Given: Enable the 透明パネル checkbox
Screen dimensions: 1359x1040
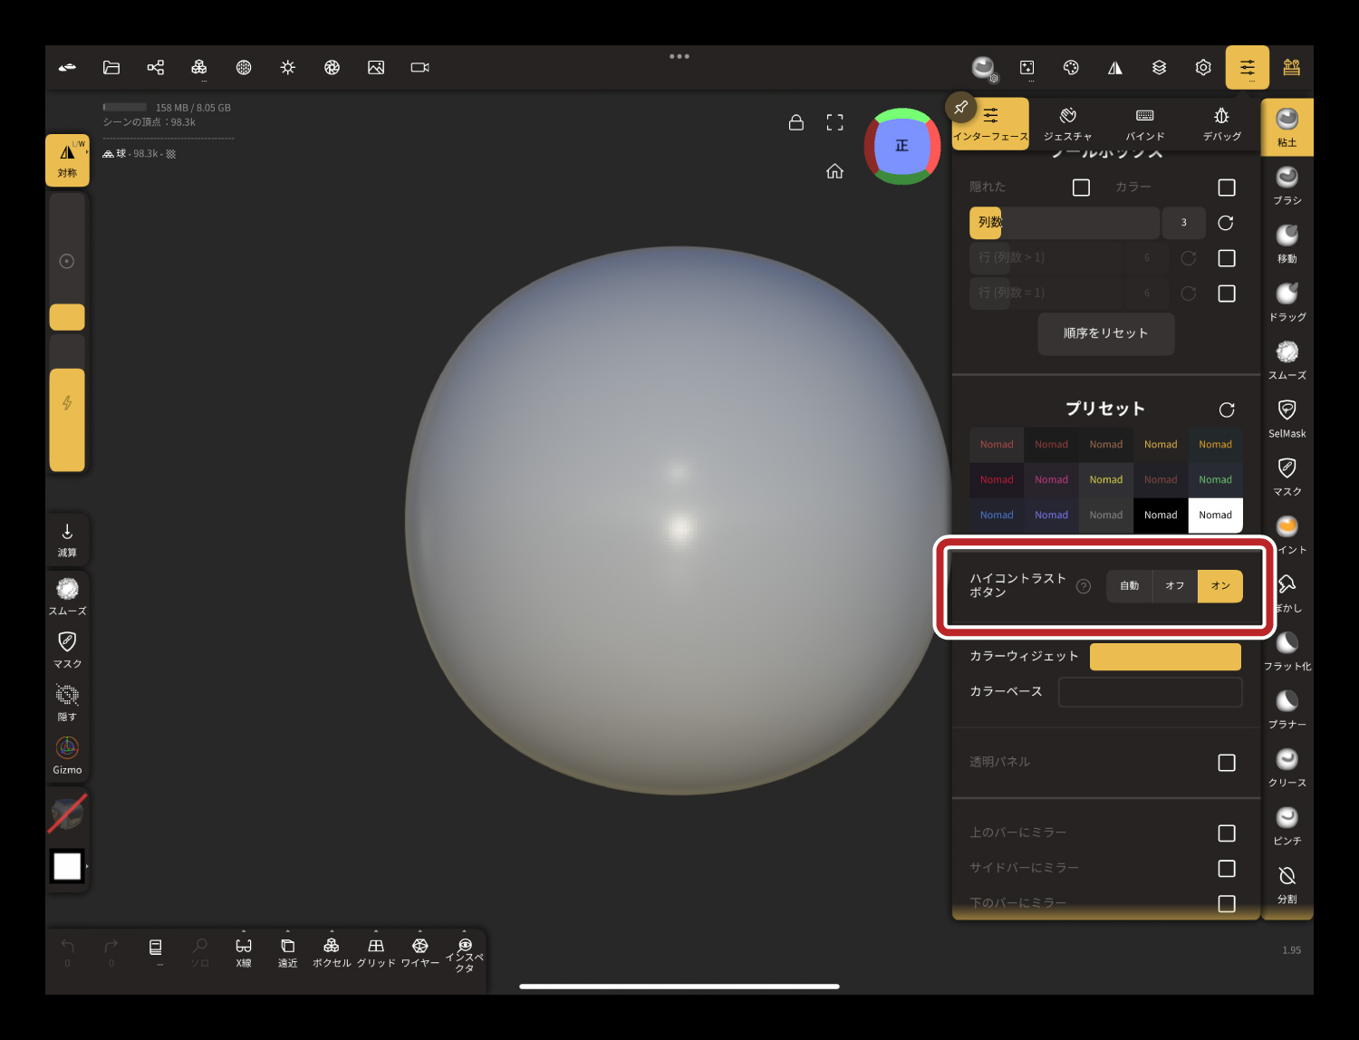Looking at the screenshot, I should (x=1226, y=763).
